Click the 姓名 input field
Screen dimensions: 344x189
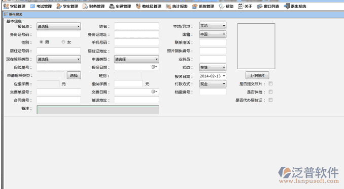coord(136,26)
